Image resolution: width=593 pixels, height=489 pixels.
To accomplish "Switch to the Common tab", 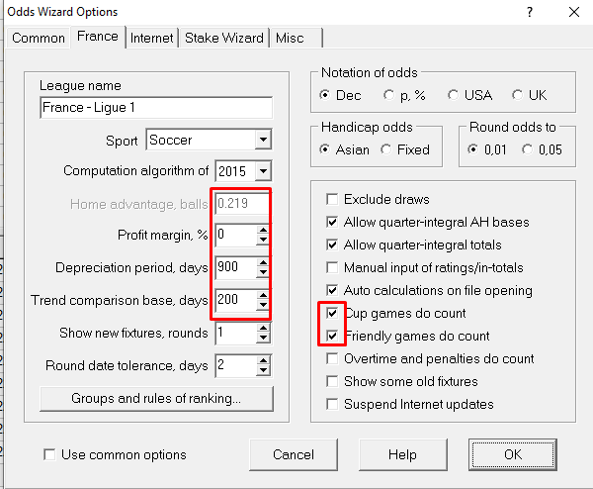I will 39,38.
